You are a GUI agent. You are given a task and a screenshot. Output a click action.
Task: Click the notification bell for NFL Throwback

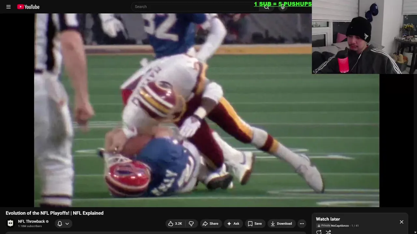[x=60, y=224]
